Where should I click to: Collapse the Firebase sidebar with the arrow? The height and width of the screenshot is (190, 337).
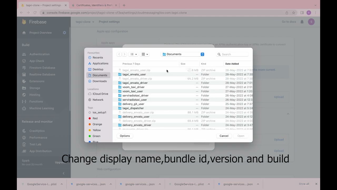(63, 173)
